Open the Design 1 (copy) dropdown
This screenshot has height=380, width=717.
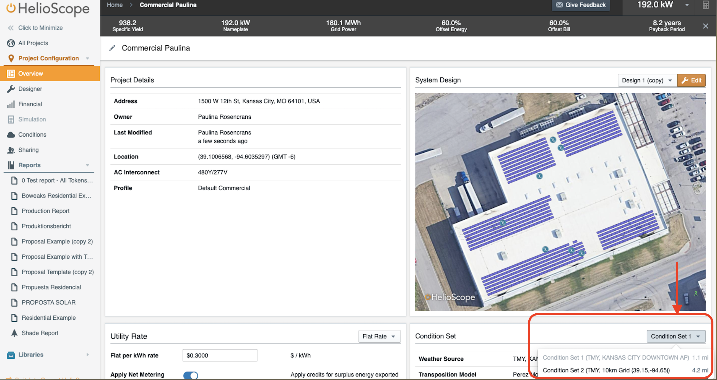click(647, 80)
